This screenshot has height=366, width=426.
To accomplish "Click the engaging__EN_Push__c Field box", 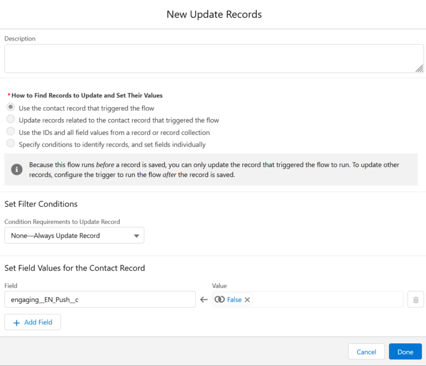I will pyautogui.click(x=100, y=299).
